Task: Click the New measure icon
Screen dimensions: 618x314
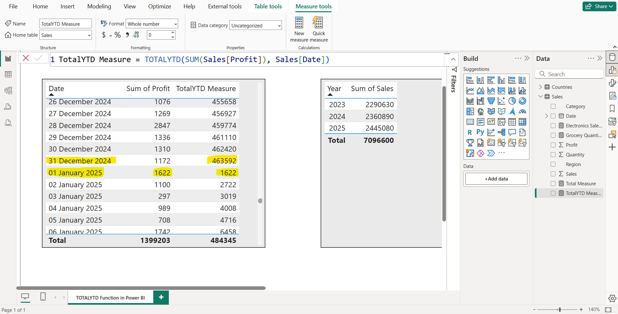Action: tap(299, 23)
